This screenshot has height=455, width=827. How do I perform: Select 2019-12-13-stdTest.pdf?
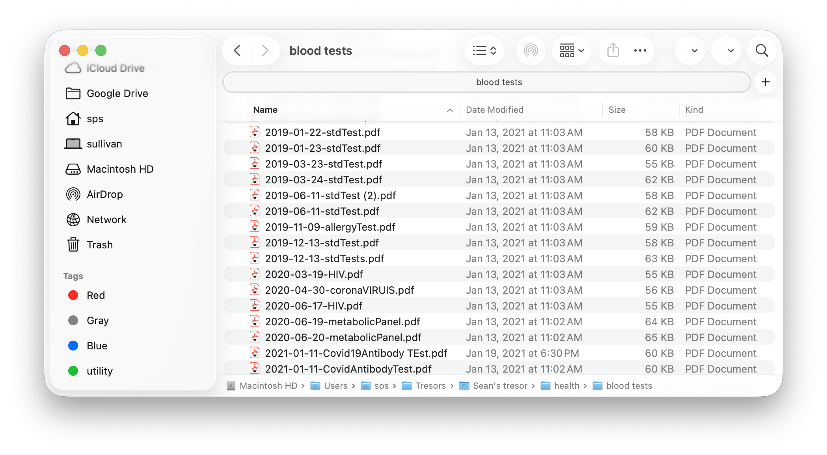pos(499,243)
